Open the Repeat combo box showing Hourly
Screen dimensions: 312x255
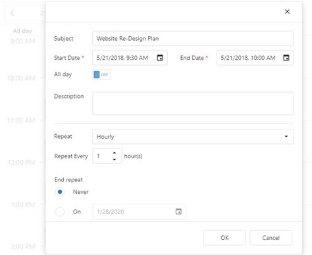[193, 137]
